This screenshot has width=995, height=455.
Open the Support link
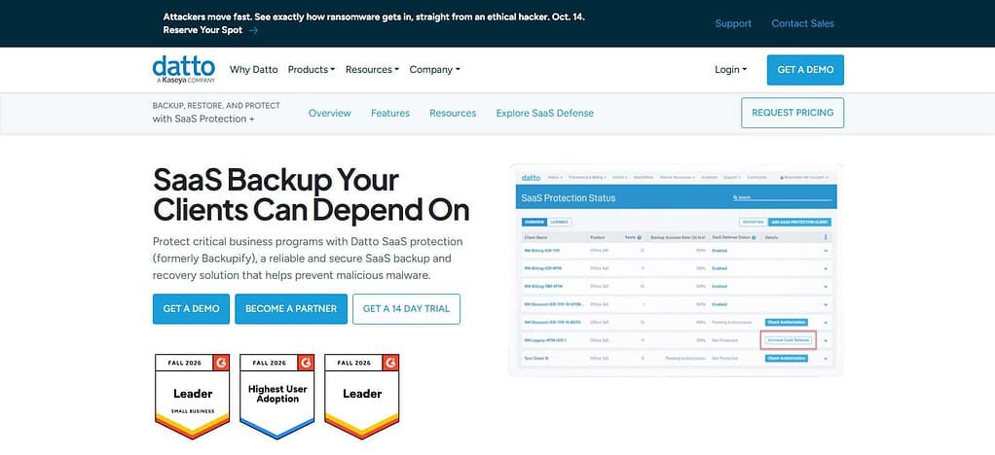733,23
